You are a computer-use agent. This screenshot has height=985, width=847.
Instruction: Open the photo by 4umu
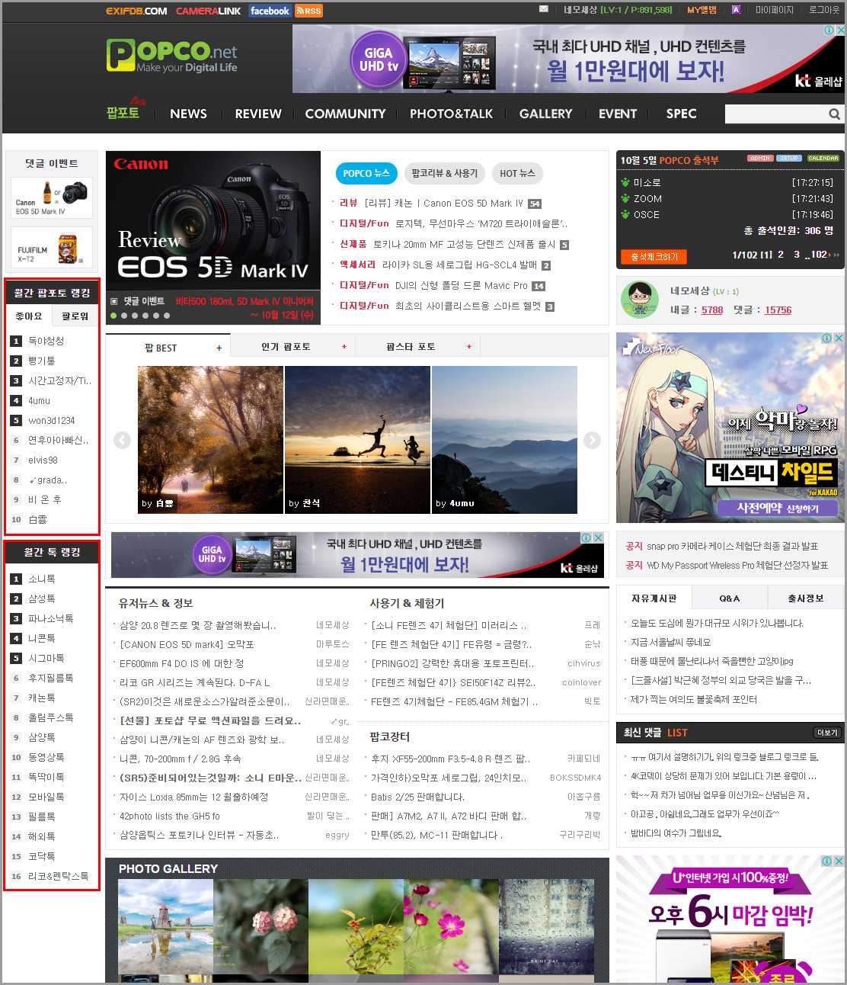click(x=504, y=440)
